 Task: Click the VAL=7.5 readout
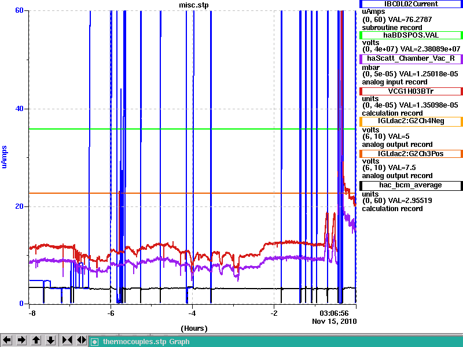point(402,168)
